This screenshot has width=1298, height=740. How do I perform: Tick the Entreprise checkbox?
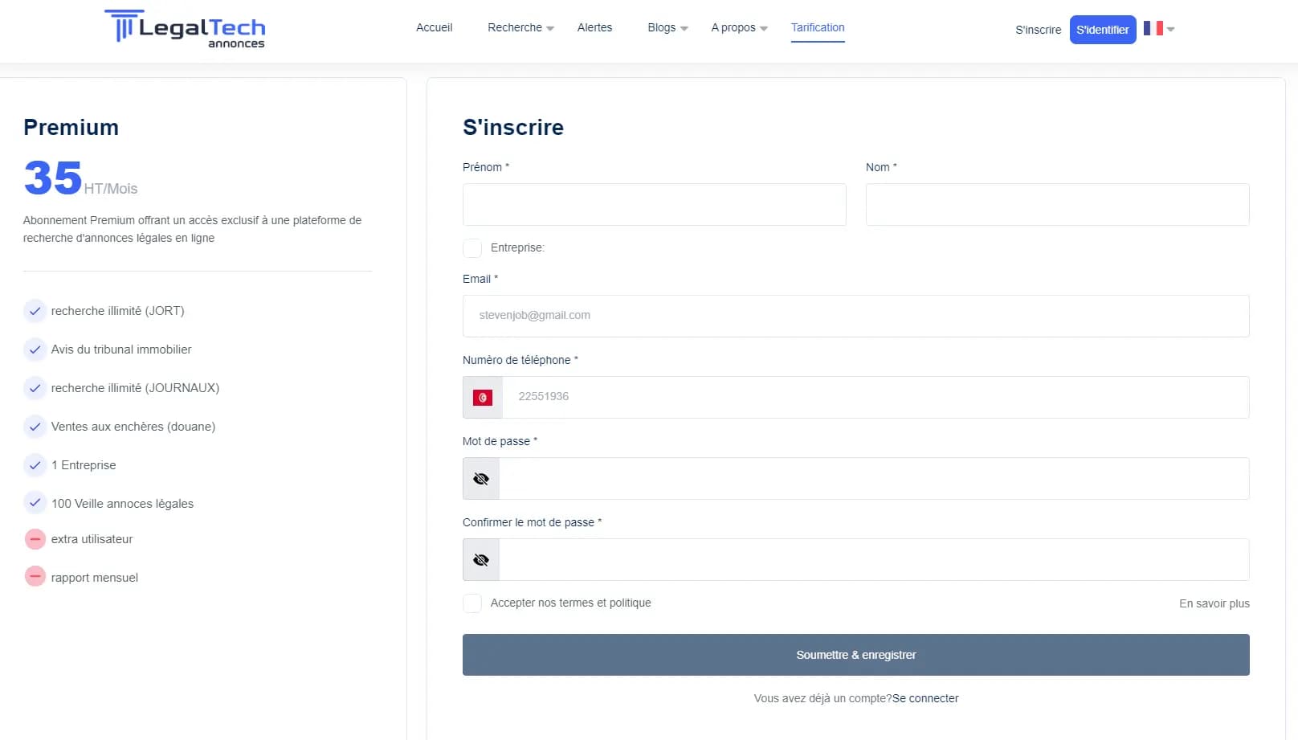pos(472,248)
